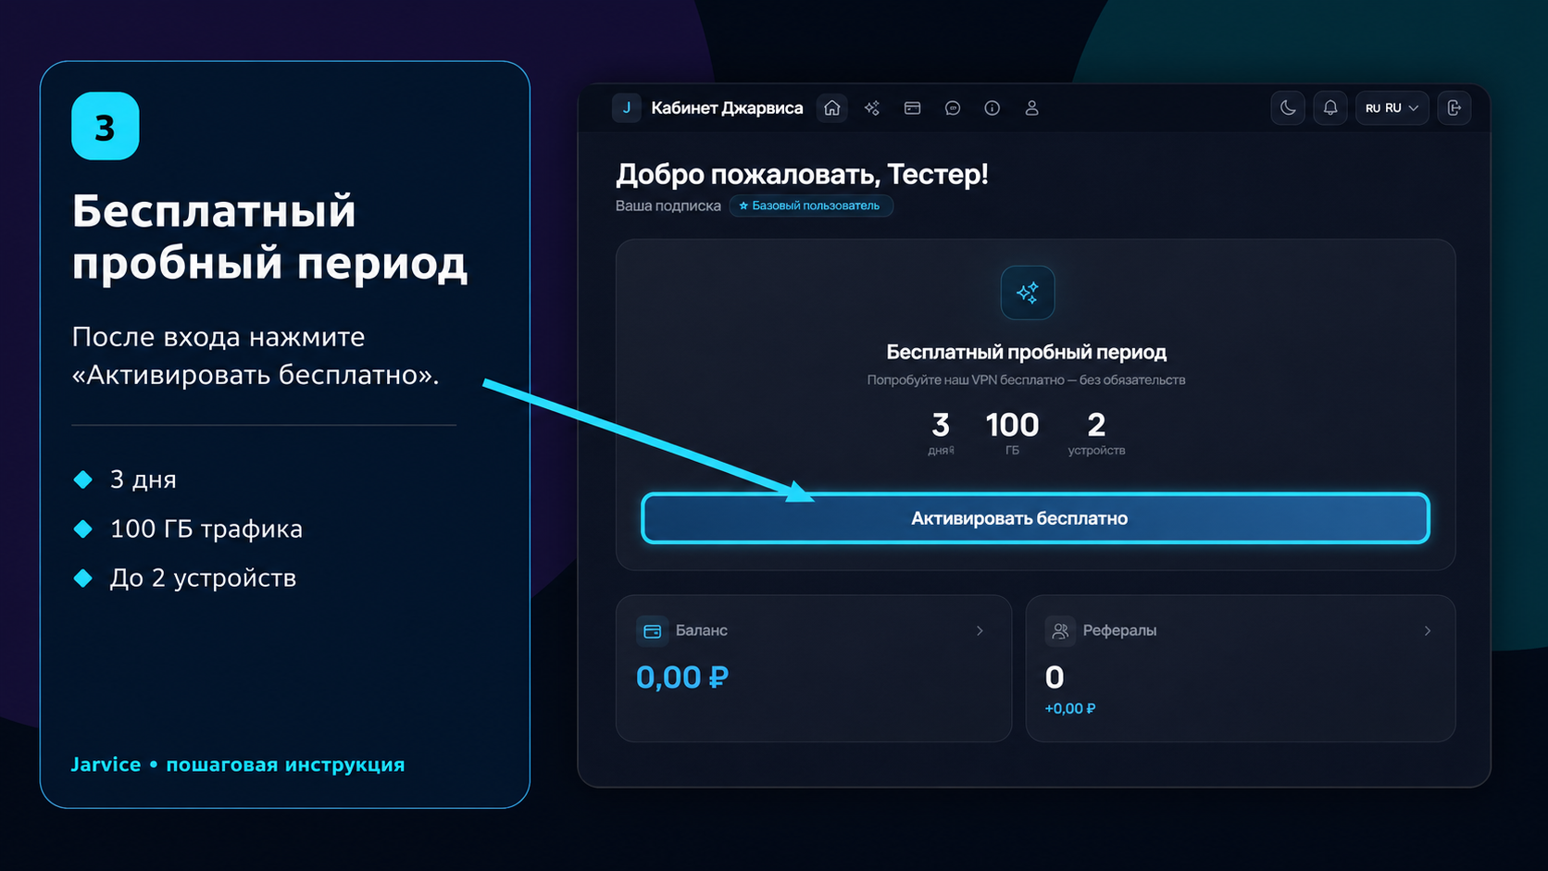
Task: Open notifications bell icon
Action: pyautogui.click(x=1330, y=108)
